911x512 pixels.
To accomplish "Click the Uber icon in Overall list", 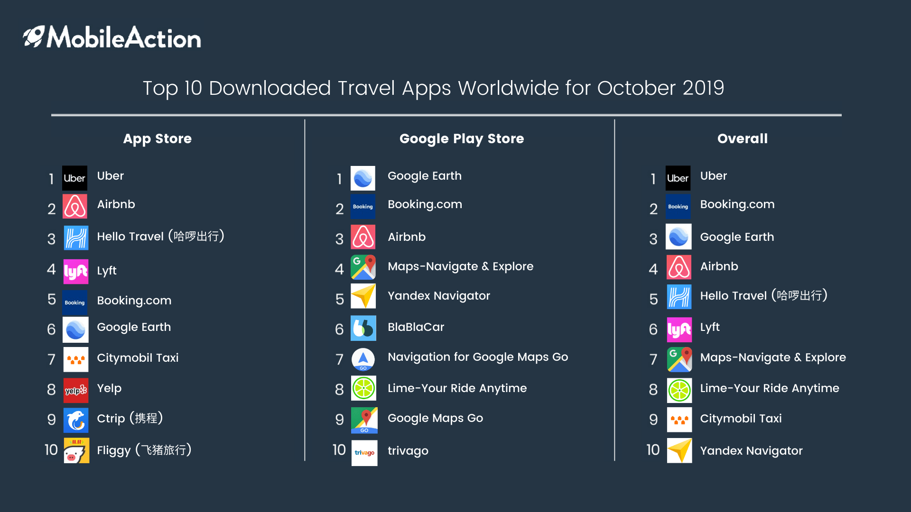I will point(678,178).
